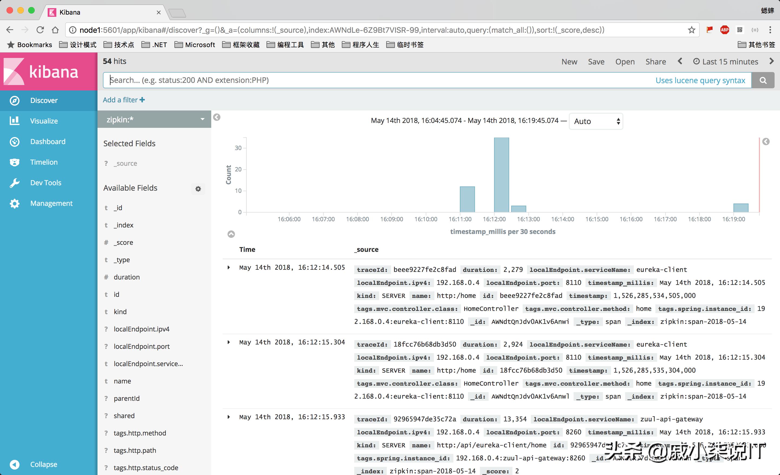780x475 pixels.
Task: Open the Visualize section icon
Action: [15, 121]
